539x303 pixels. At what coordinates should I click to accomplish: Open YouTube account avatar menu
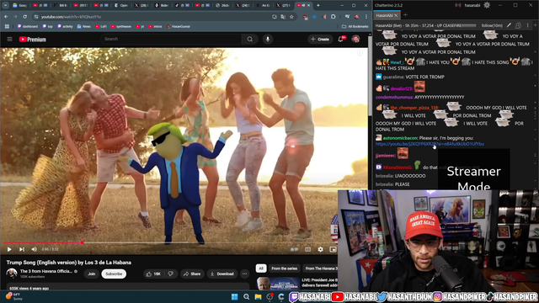355,40
